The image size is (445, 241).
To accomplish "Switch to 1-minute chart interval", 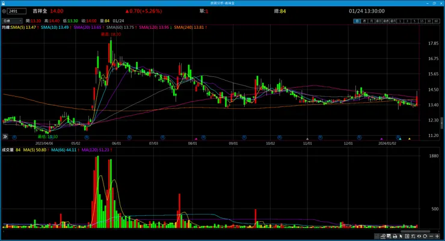I will coord(400,21).
